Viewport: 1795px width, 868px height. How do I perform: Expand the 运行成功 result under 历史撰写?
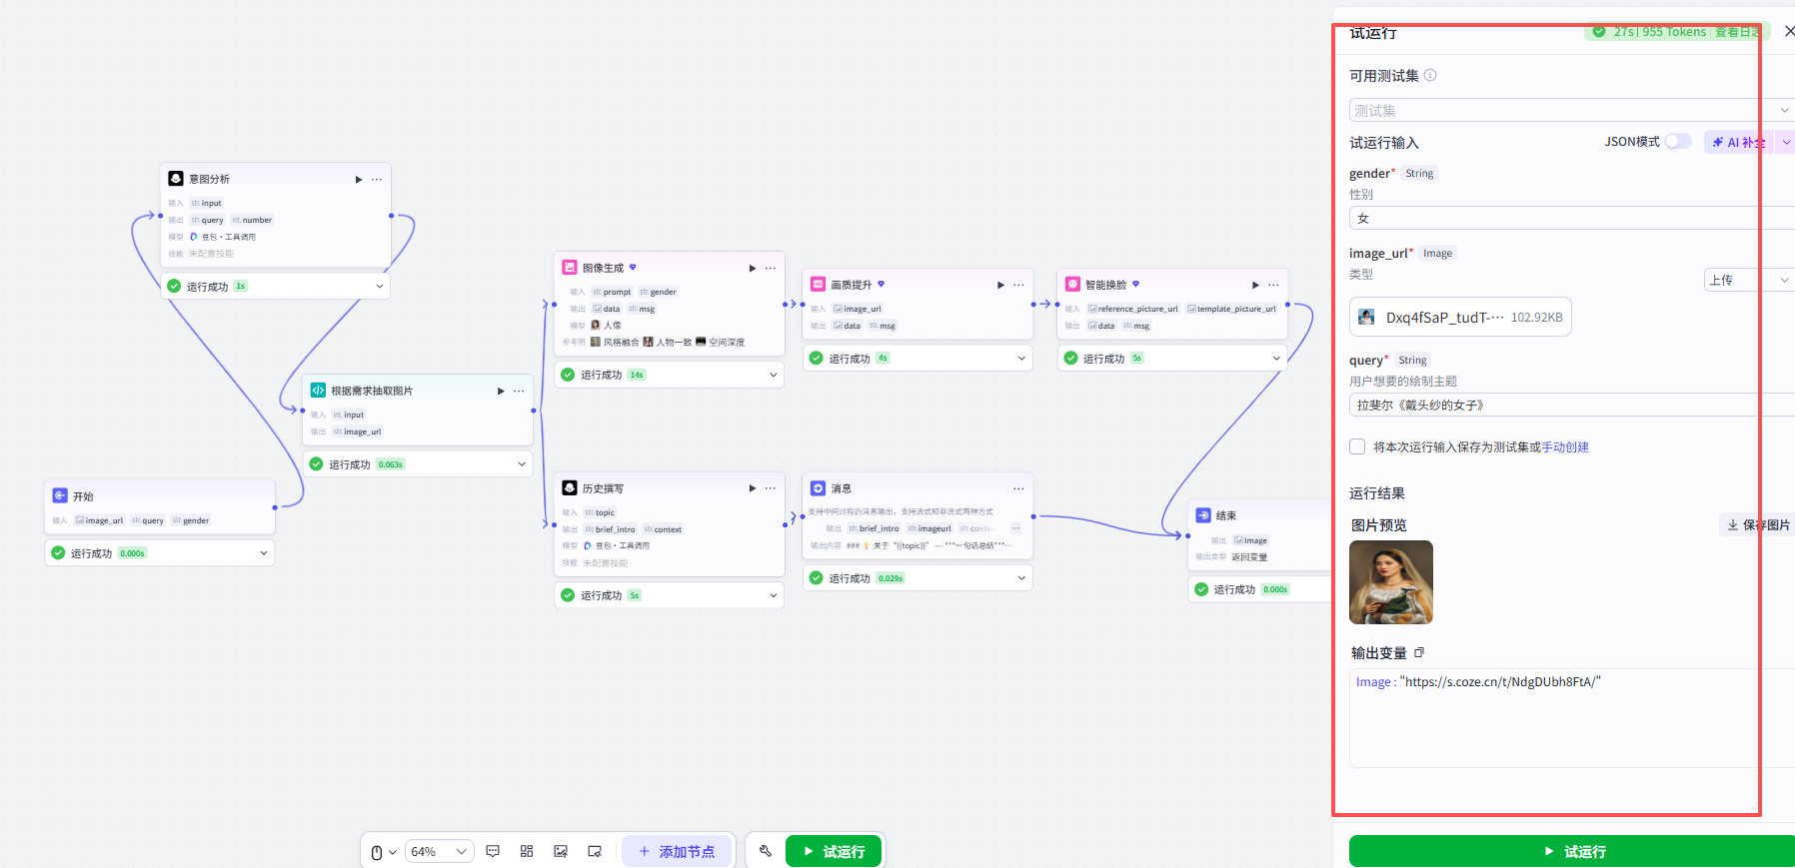tap(774, 595)
